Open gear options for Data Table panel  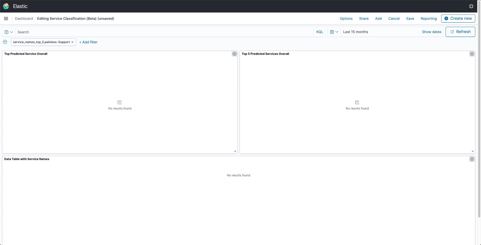click(472, 159)
